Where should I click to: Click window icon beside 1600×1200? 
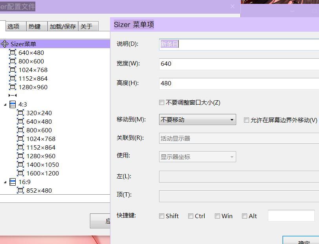(20, 173)
